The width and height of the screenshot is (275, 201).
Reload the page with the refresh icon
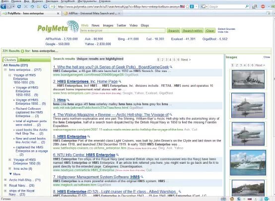click(x=19, y=6)
